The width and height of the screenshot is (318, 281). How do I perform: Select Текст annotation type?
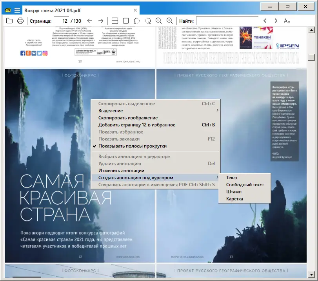(x=245, y=178)
